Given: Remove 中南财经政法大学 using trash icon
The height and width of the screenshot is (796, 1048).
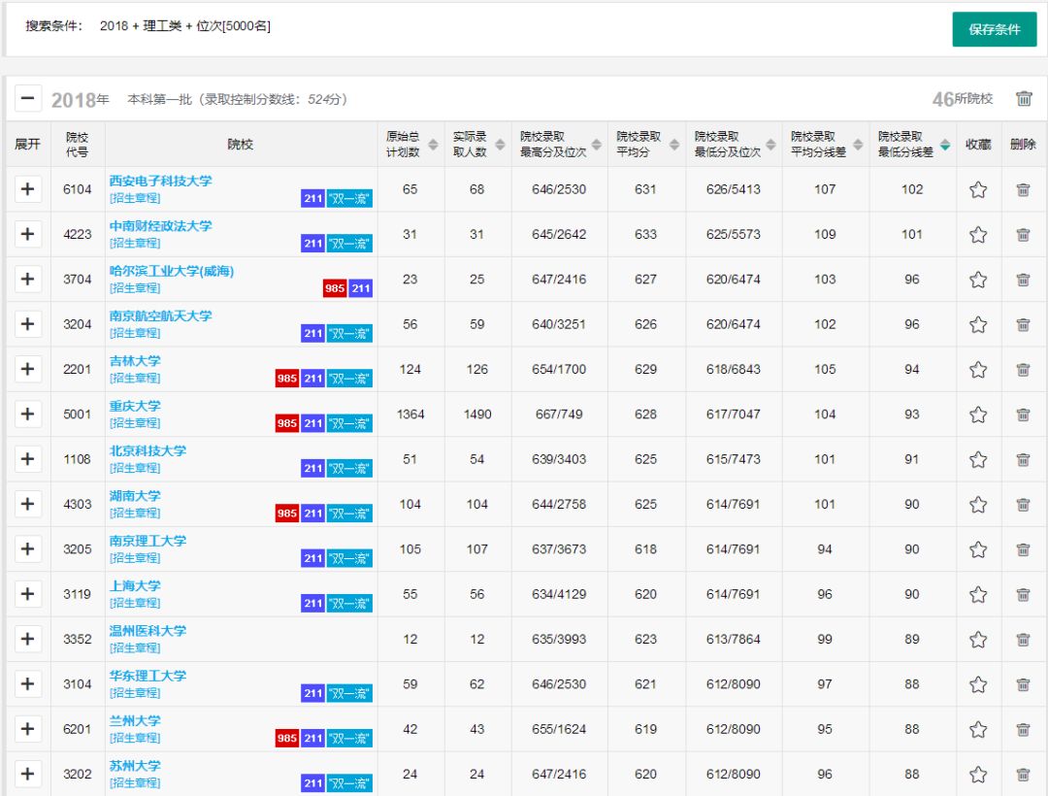Looking at the screenshot, I should point(1023,235).
